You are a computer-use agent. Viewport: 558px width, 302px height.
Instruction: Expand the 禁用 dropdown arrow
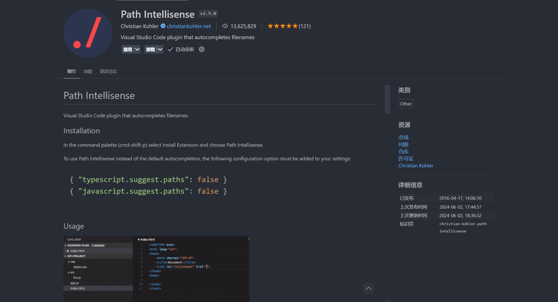[x=137, y=49]
